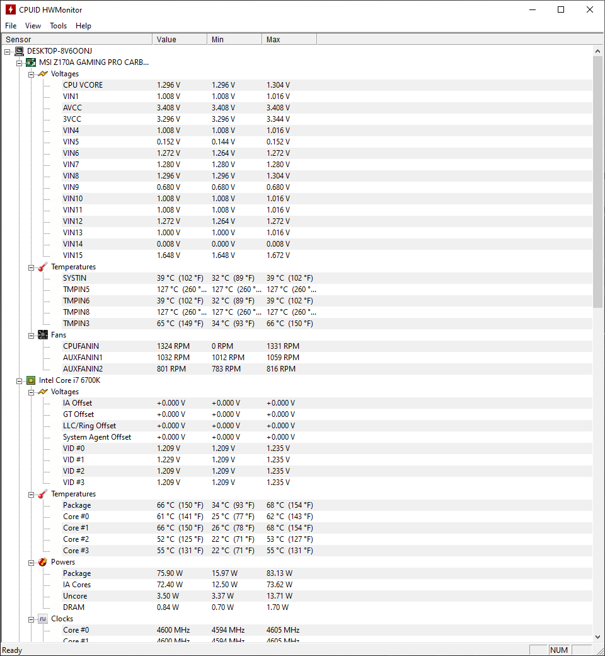Screen dimensions: 605x656
Task: Collapse the CPU Voltages group
Action: click(x=31, y=392)
